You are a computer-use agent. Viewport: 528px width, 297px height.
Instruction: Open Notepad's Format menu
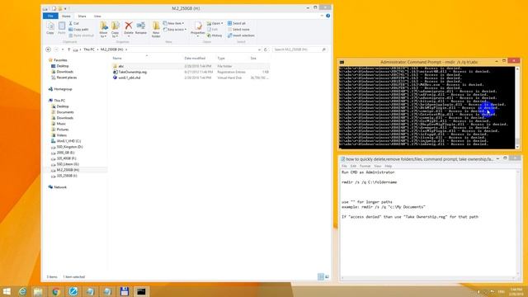pyautogui.click(x=365, y=166)
